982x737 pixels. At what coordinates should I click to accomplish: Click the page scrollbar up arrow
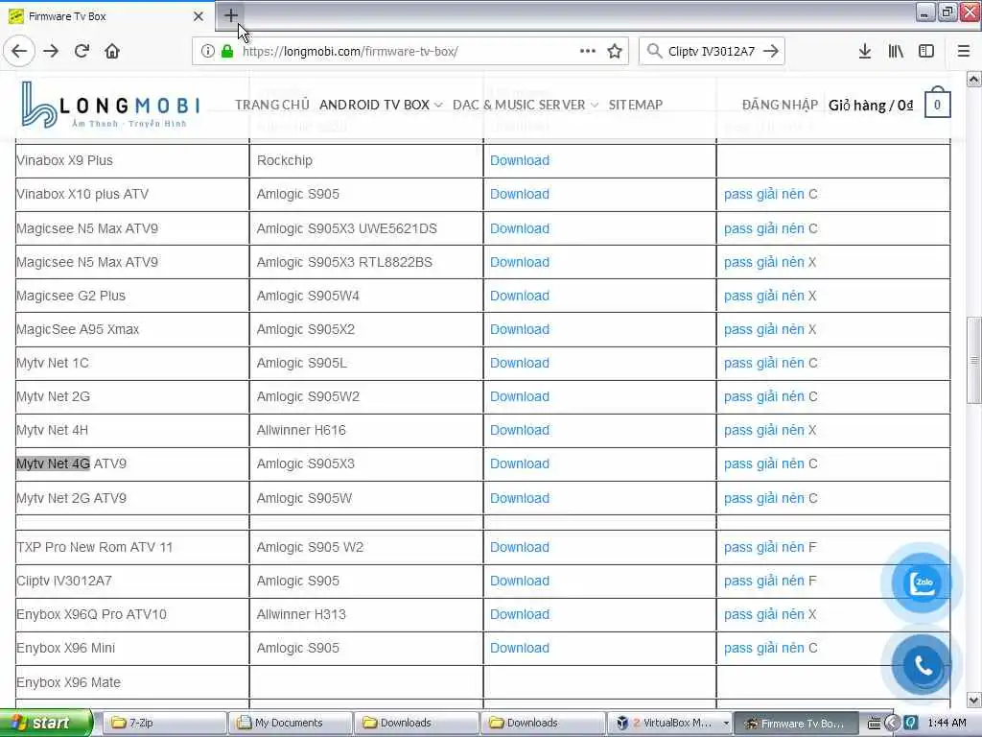974,79
